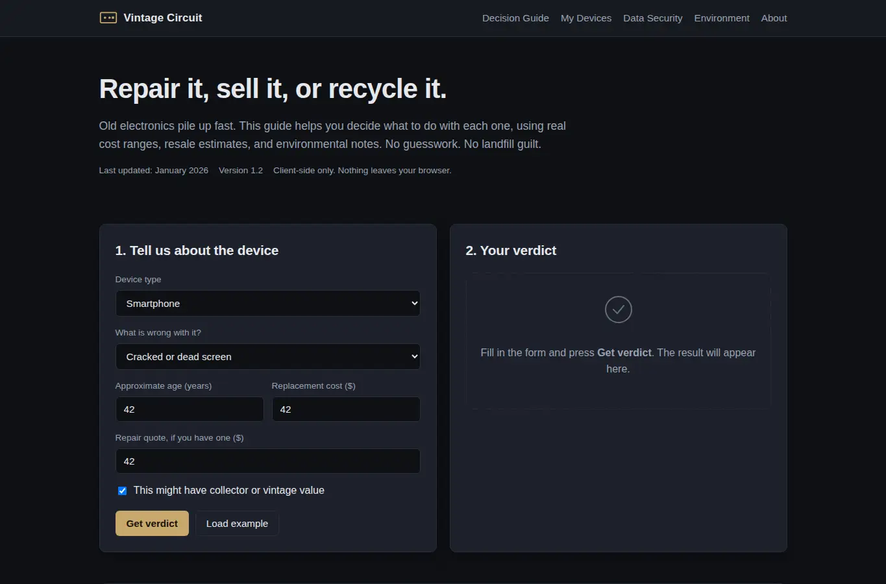Screen dimensions: 886x584
Task: Click 'Client-side only. Nothing leaves your browser.' text
Action: pos(362,170)
